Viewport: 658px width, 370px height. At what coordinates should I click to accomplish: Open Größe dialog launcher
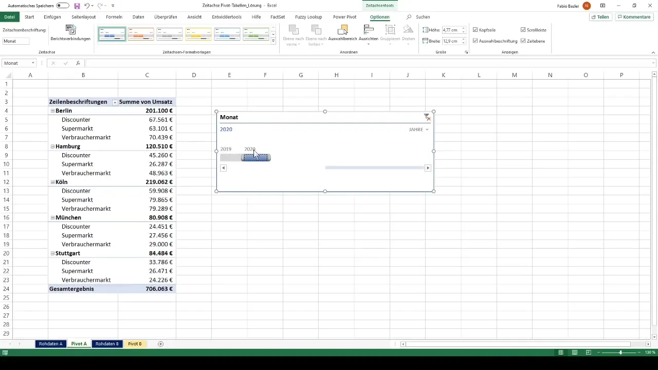466,52
